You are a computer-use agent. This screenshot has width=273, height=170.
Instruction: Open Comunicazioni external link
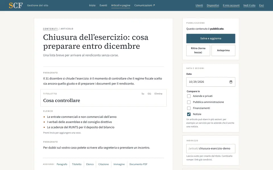pos(144,5)
